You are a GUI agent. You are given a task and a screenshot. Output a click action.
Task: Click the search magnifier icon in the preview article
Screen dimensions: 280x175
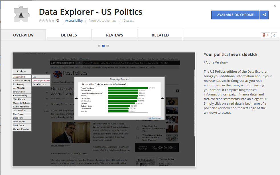[x=177, y=91]
